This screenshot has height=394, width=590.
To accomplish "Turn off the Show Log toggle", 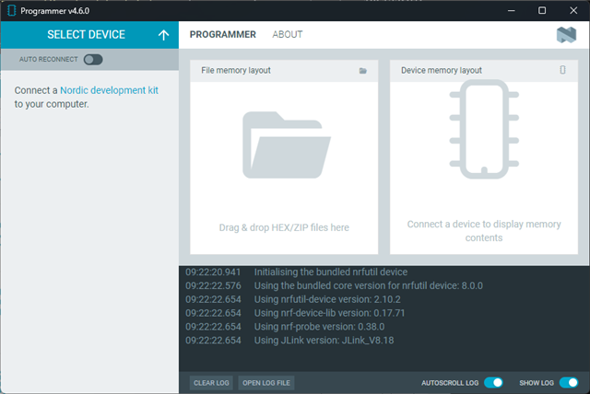I will point(569,383).
